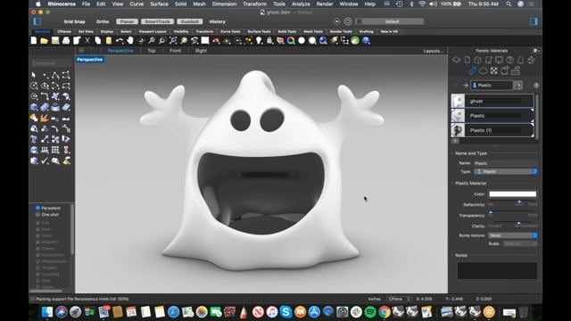
Task: Click the Open folder icon
Action: pyautogui.click(x=45, y=40)
